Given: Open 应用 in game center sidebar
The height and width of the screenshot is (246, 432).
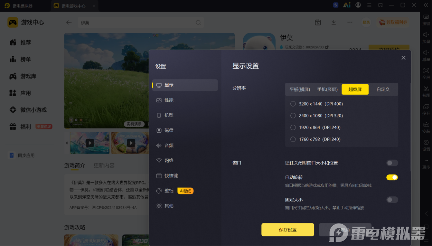Looking at the screenshot, I should click(x=20, y=93).
